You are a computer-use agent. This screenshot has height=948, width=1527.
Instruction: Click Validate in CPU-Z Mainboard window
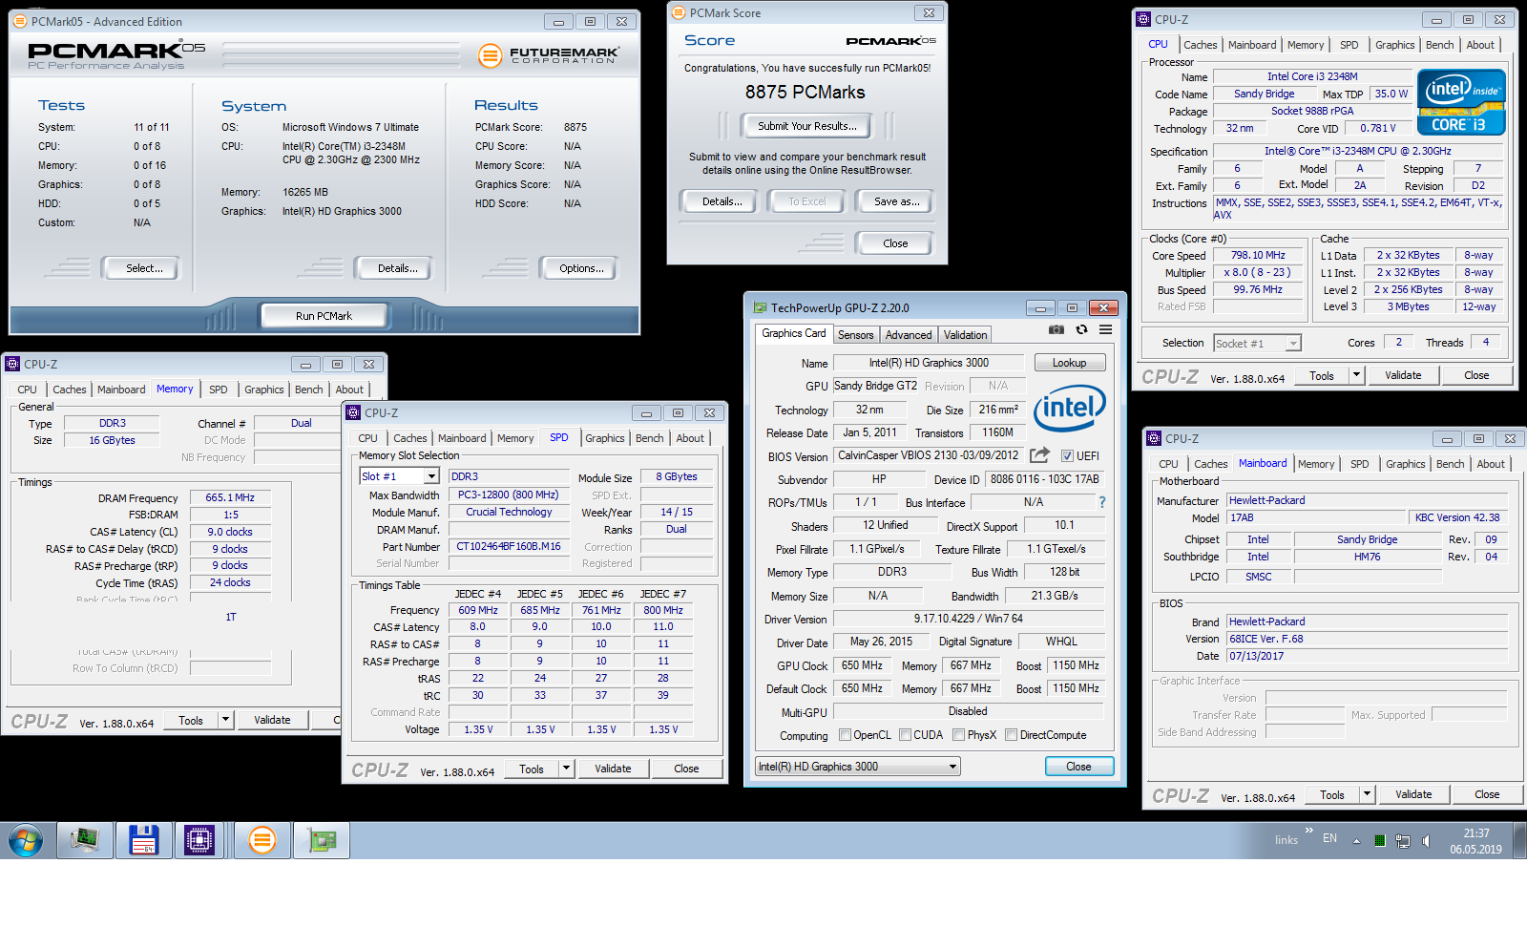pos(1413,794)
